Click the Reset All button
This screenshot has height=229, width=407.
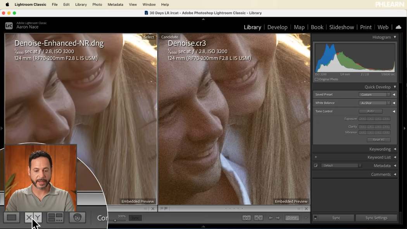pyautogui.click(x=379, y=140)
